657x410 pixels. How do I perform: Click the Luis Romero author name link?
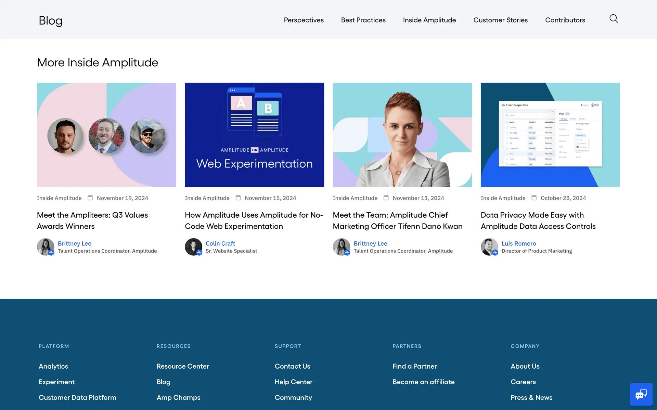point(518,243)
